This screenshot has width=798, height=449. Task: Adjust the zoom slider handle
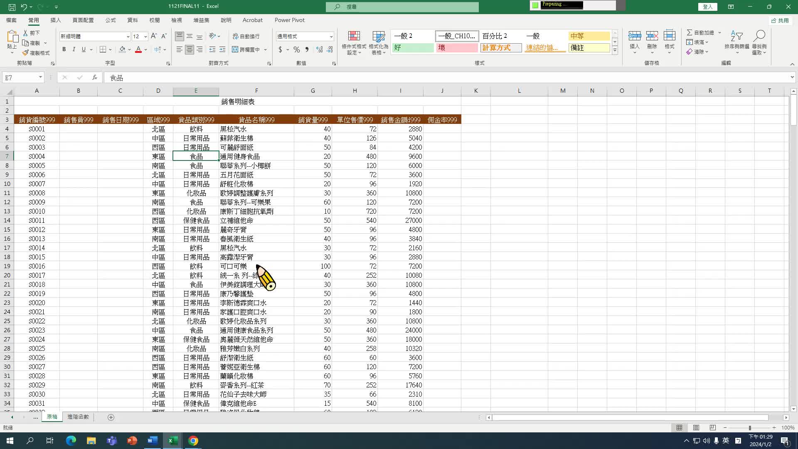pos(750,428)
